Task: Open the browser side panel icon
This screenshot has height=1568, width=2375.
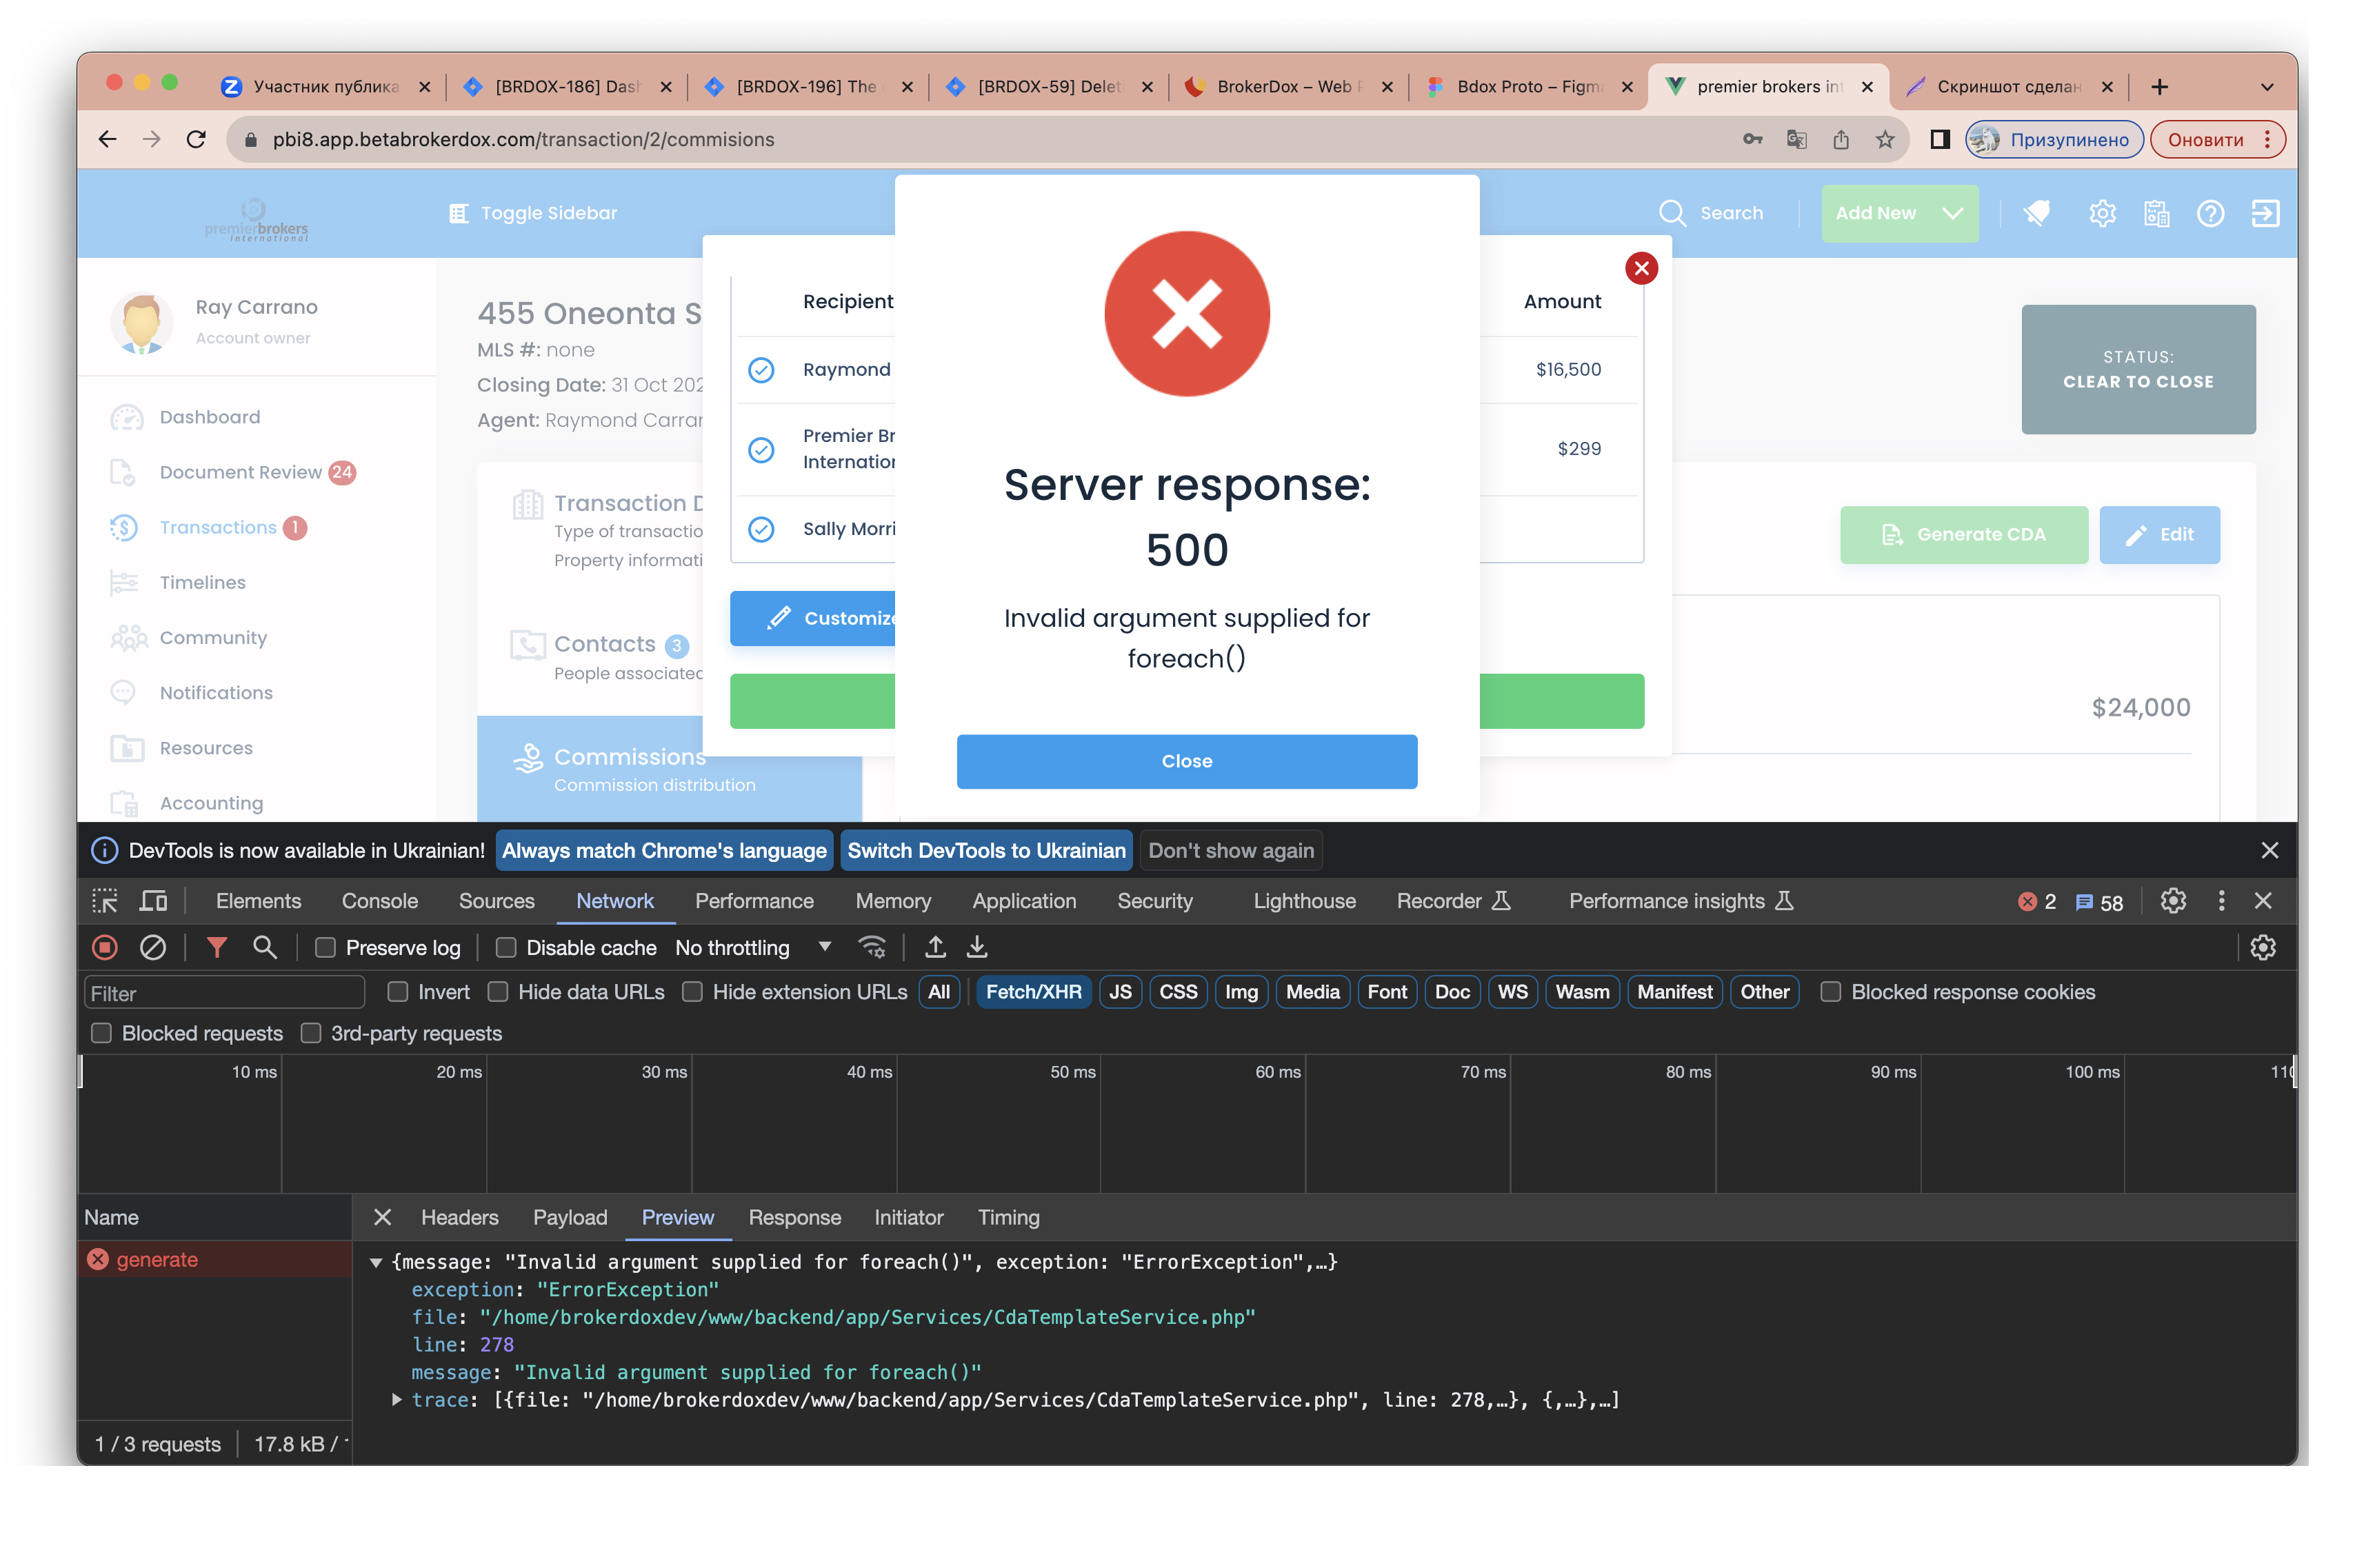Action: (1939, 140)
